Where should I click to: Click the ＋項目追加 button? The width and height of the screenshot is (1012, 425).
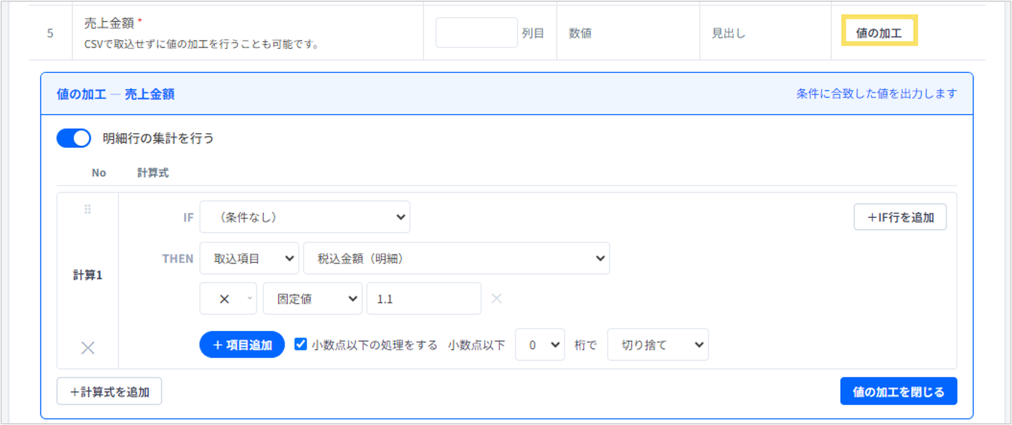tap(242, 345)
